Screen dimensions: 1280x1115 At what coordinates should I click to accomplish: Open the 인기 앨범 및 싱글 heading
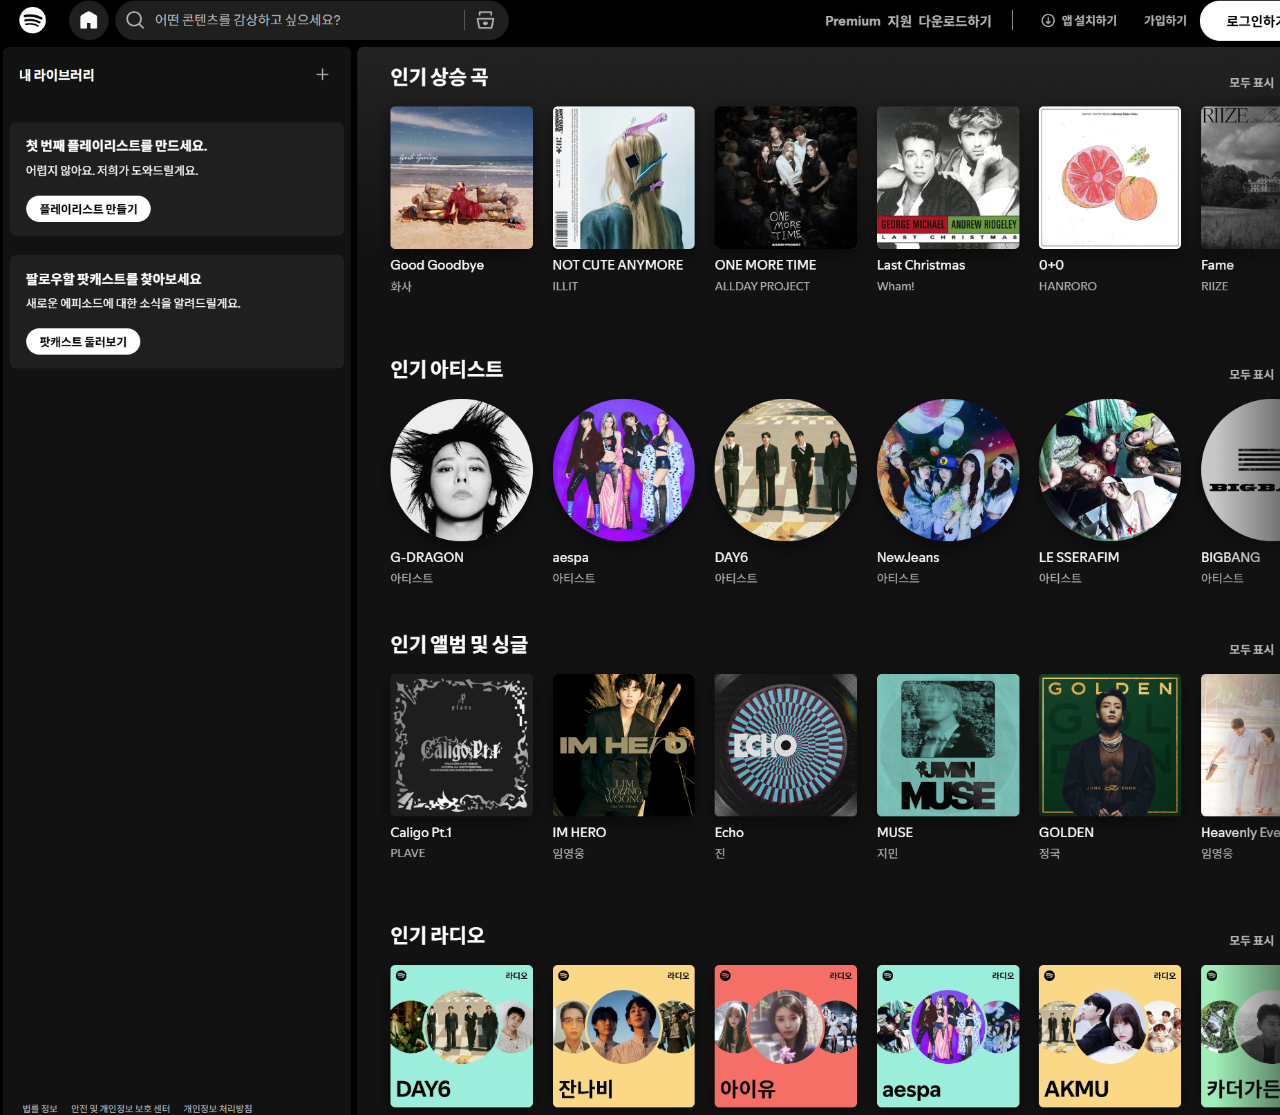click(459, 644)
